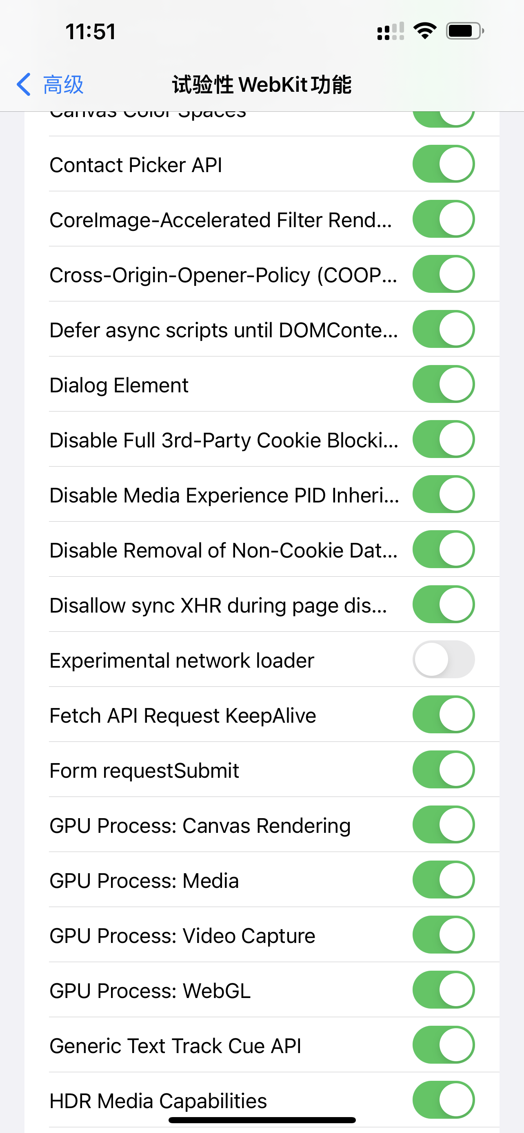Go back to 高级 settings
This screenshot has width=524, height=1133.
click(62, 84)
